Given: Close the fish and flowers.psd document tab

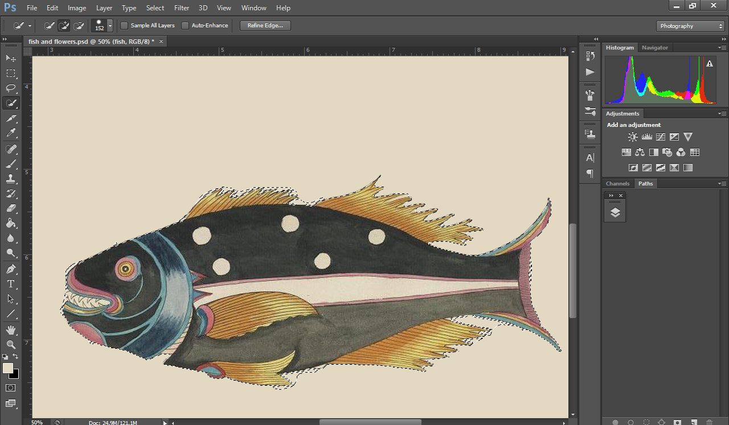Looking at the screenshot, I should pyautogui.click(x=161, y=42).
